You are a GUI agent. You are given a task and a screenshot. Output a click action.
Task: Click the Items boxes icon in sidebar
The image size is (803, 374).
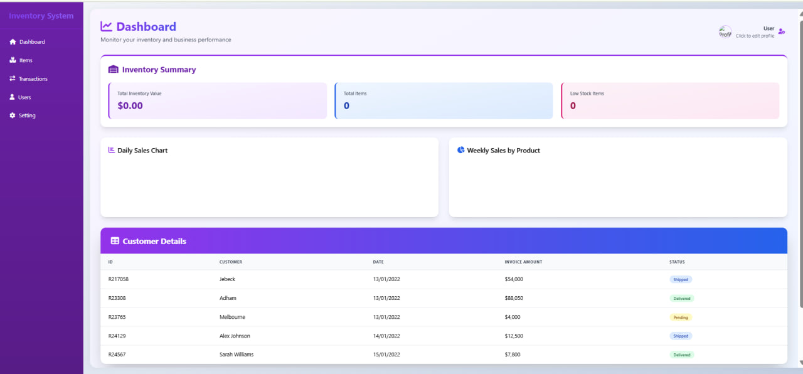tap(13, 60)
